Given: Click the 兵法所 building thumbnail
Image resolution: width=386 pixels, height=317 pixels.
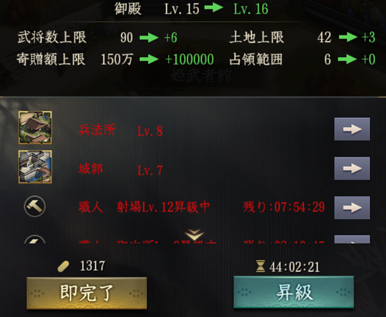Looking at the screenshot, I should click(35, 128).
